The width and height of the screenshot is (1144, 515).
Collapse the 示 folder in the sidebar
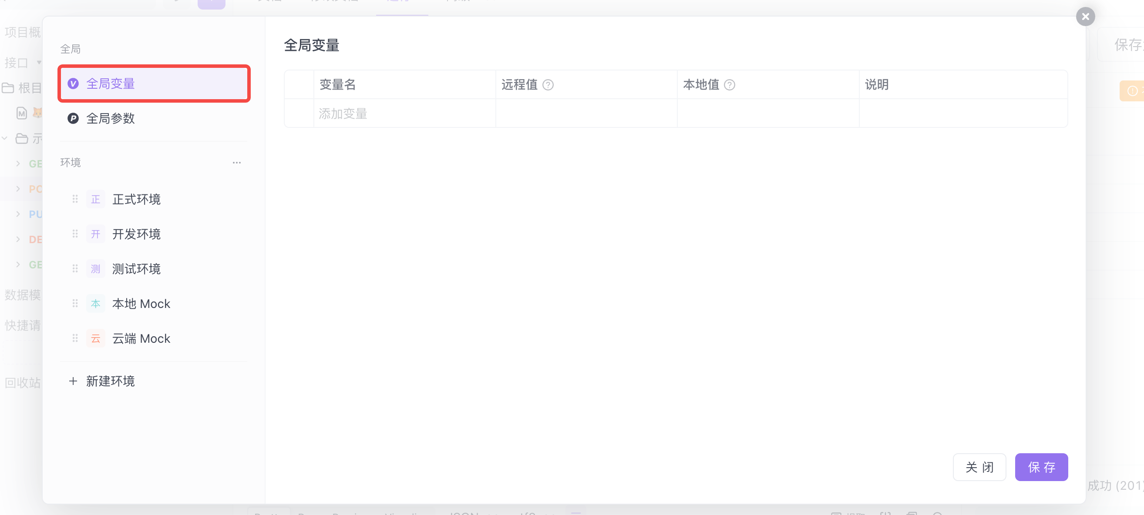pos(4,138)
